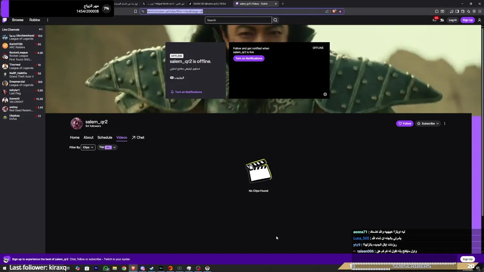Open the Twitch notifications inbox icon
The image size is (484, 272).
pyautogui.click(x=434, y=20)
